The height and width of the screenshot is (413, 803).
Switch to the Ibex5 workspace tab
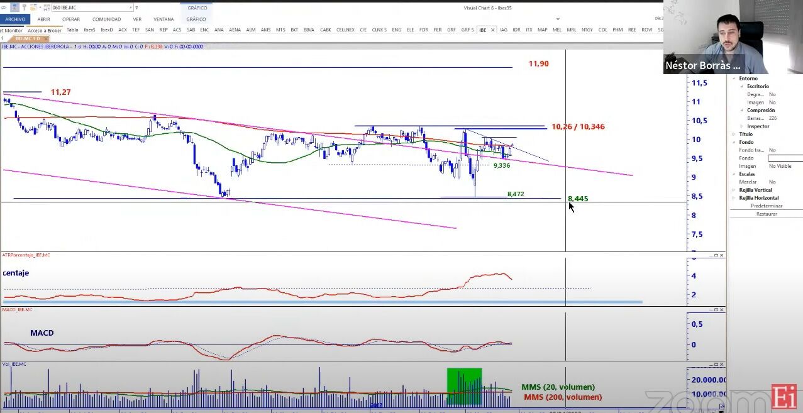[x=89, y=30]
